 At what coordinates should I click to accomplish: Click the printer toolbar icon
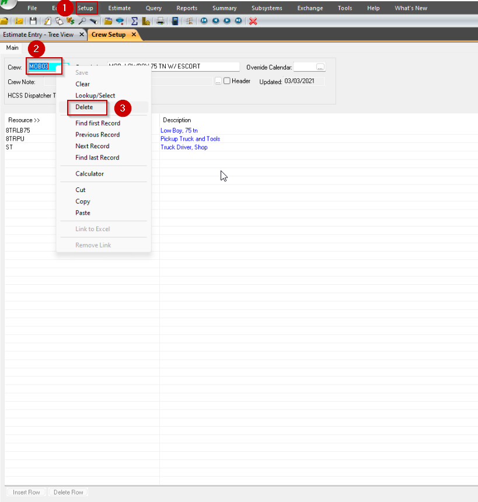[x=161, y=21]
